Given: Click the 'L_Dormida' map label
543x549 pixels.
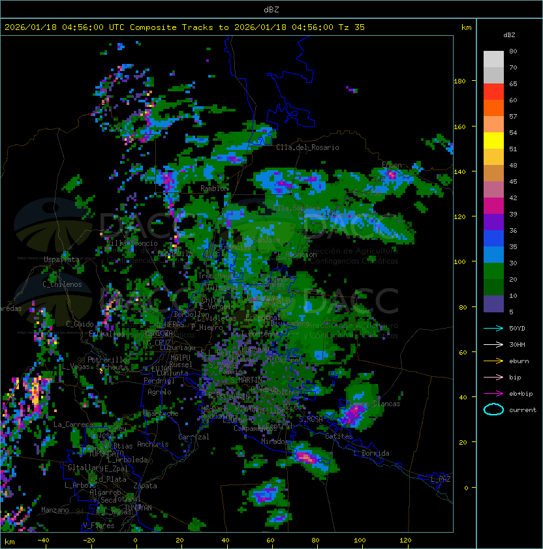Looking at the screenshot, I should 371,453.
